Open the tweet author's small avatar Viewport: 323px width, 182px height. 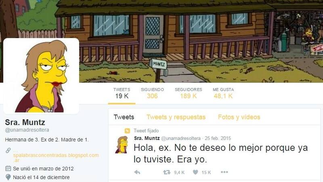pos(122,145)
